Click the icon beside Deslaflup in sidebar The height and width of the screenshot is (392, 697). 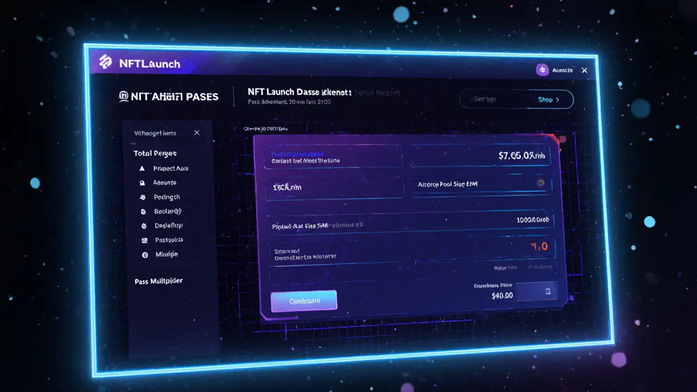(x=144, y=226)
